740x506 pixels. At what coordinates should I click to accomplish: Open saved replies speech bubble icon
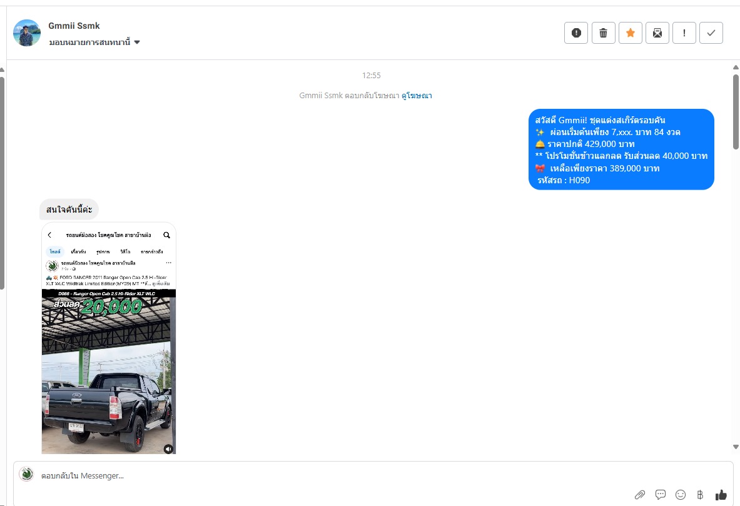(x=660, y=494)
